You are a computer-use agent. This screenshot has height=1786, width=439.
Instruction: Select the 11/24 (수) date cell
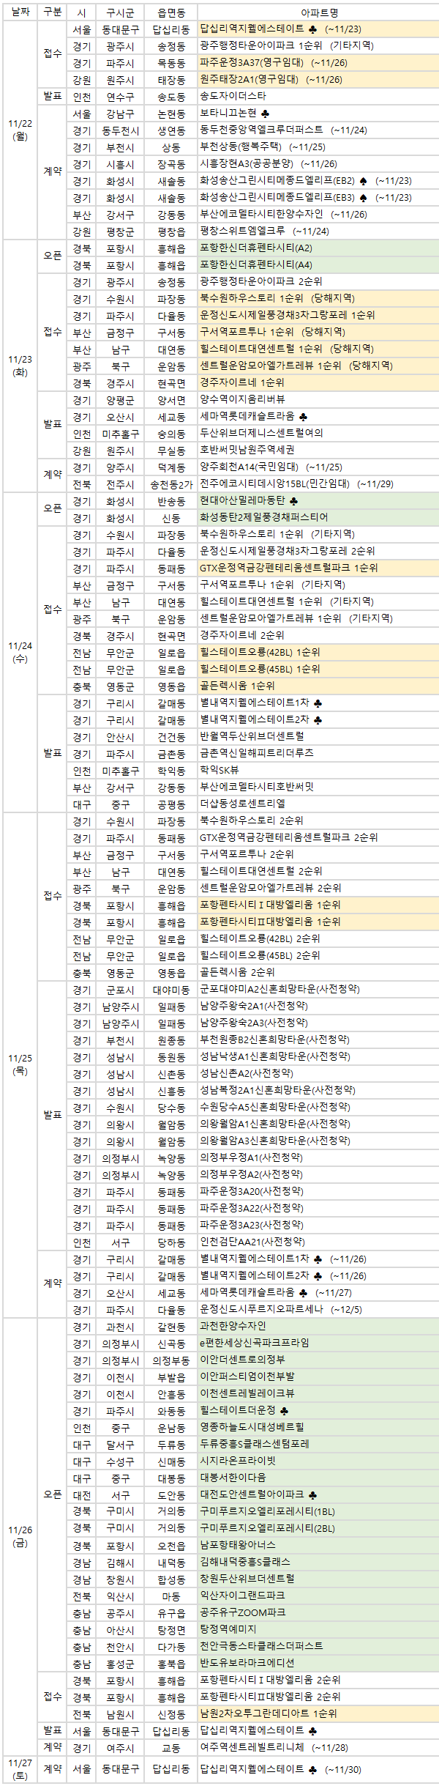pos(20,651)
